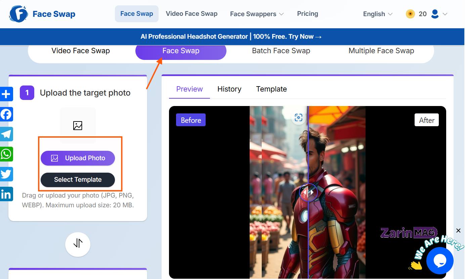Share page on WhatsApp
Viewport: 465px width, 279px height.
[6, 154]
